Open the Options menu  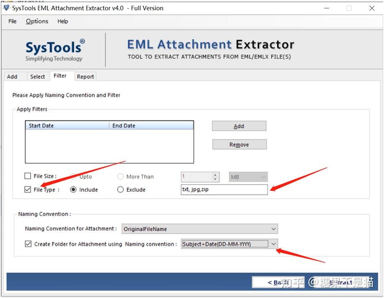[37, 21]
